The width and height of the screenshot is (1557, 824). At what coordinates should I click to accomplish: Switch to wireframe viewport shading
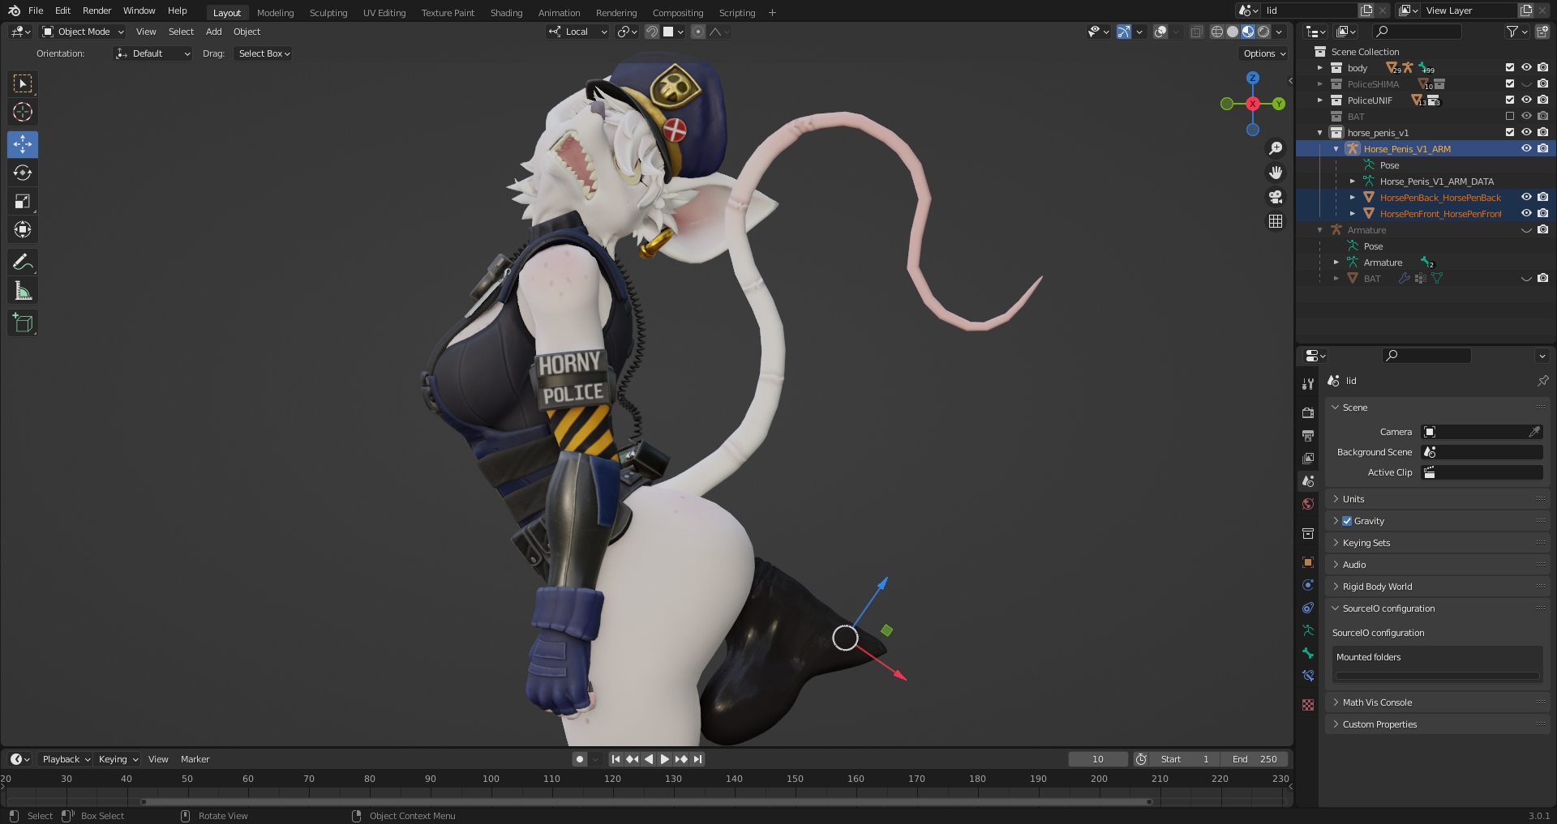point(1216,32)
